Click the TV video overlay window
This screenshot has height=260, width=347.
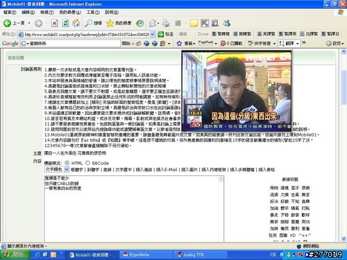(x=237, y=91)
